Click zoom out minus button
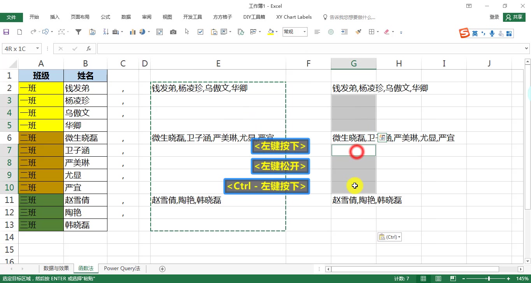 [x=464, y=279]
